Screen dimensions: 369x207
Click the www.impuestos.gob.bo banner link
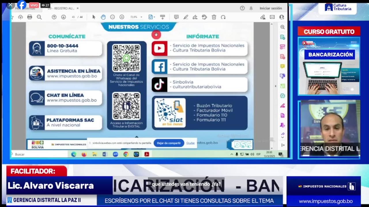326,201
